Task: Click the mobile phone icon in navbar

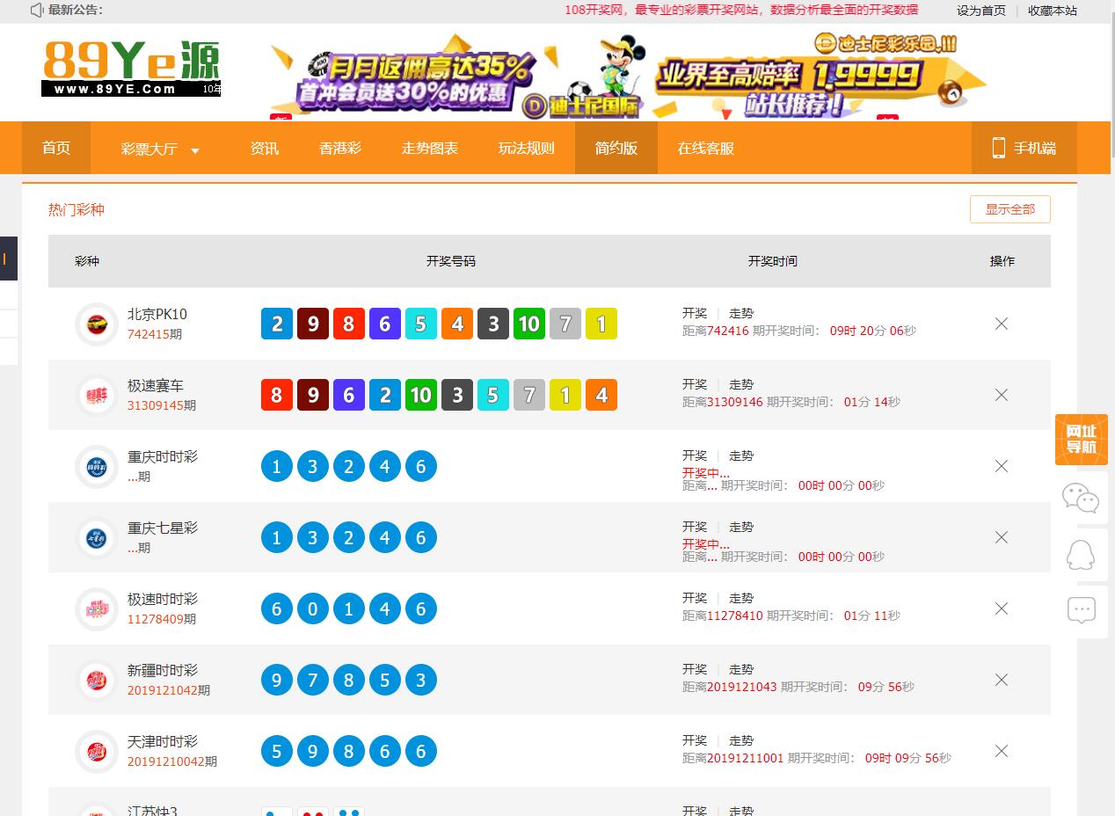Action: click(998, 148)
